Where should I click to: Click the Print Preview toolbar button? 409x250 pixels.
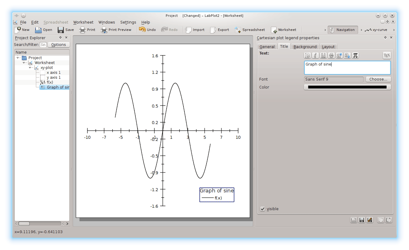(116, 30)
